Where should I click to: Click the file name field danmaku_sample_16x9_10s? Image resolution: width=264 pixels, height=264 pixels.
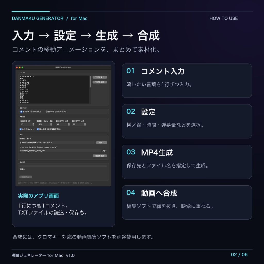point(60,151)
